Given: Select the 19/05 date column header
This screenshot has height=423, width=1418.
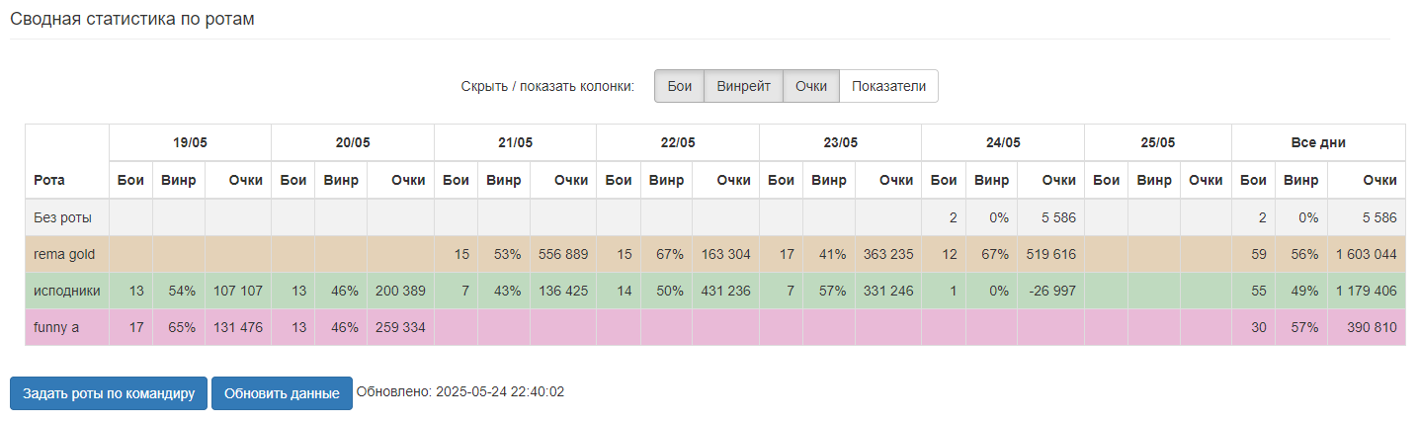Looking at the screenshot, I should pyautogui.click(x=190, y=142).
